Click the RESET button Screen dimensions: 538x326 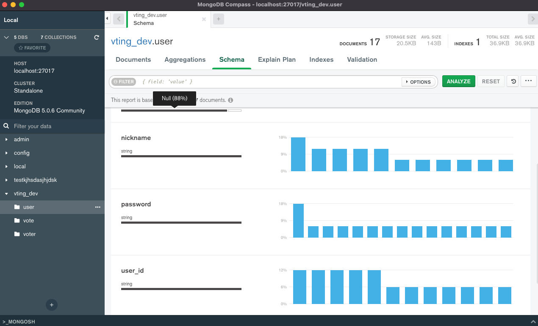coord(491,81)
